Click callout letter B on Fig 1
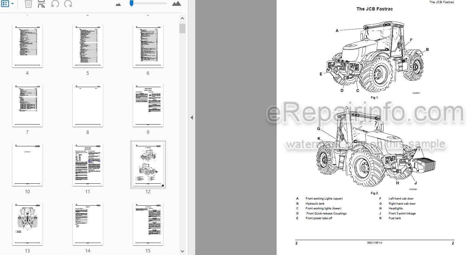466x255 pixels. pyautogui.click(x=427, y=49)
